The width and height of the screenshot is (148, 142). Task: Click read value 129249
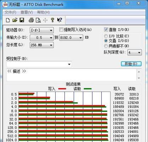[133, 103]
